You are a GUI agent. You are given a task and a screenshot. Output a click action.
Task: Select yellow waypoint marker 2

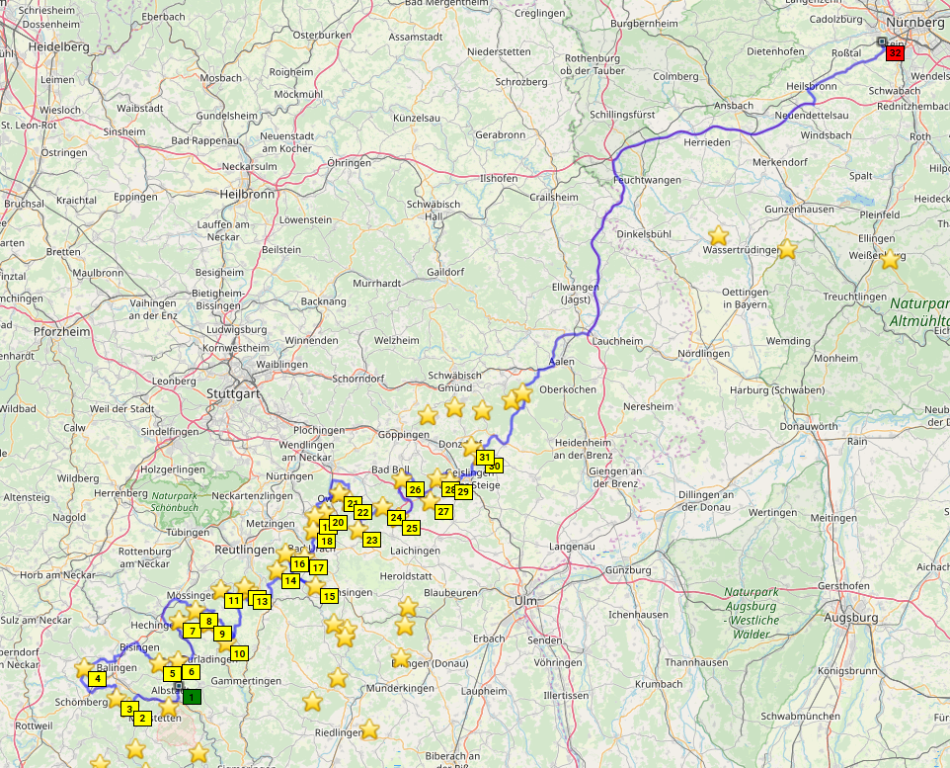[143, 718]
